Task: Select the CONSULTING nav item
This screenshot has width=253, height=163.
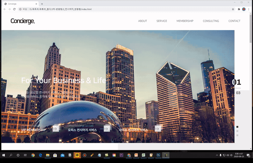Action: [211, 21]
